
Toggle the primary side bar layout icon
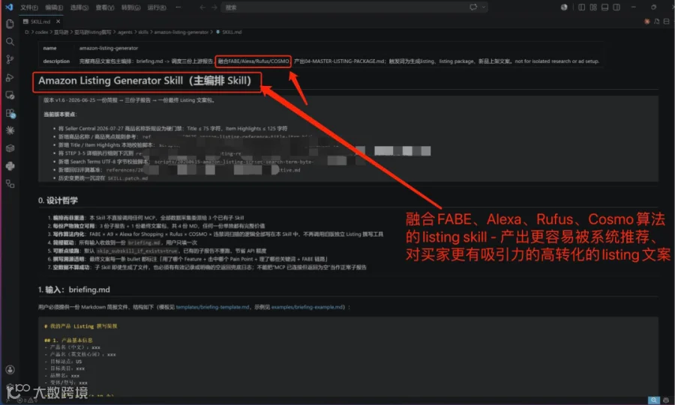coord(581,7)
